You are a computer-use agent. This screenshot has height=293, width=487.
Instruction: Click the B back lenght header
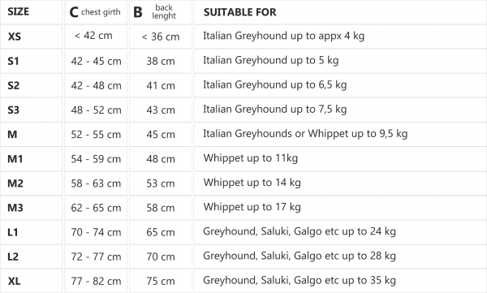(x=155, y=12)
